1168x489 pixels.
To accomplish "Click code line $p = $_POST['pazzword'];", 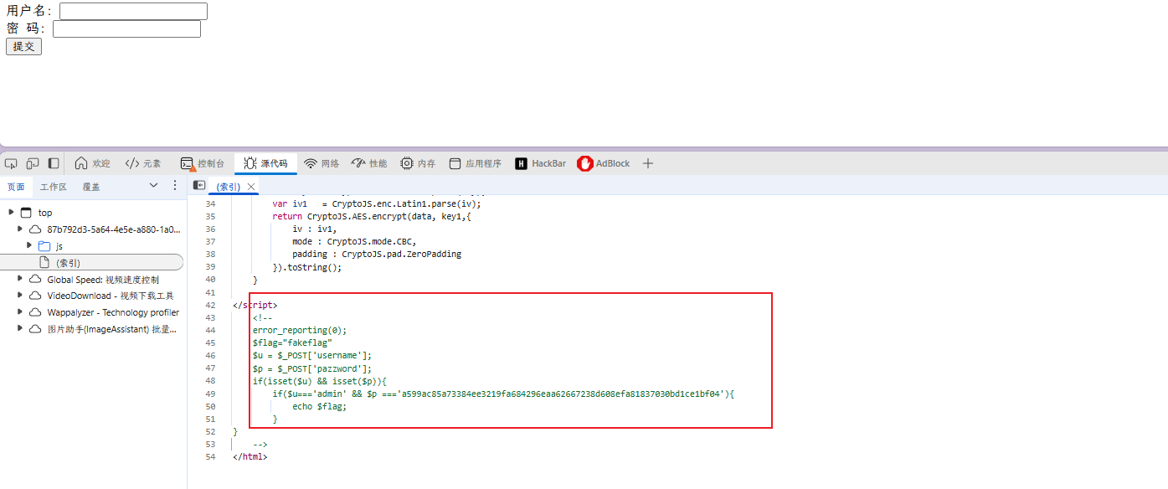I will (x=312, y=368).
